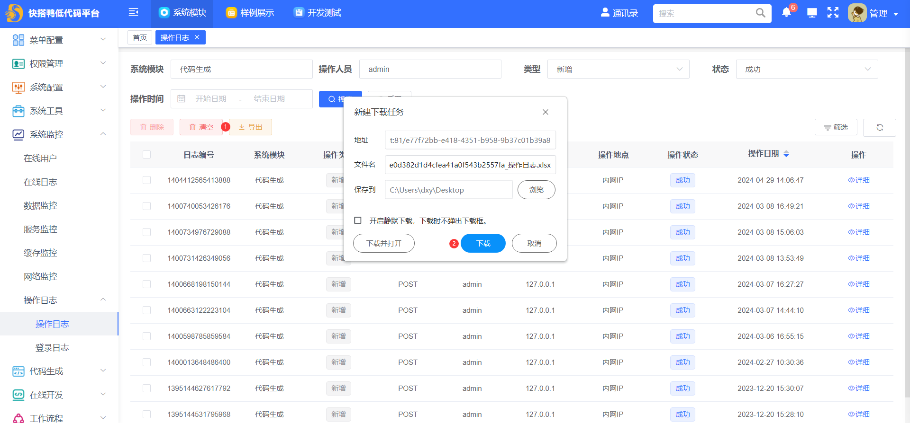Switch to 系统模块 top tab
Viewport: 910px width, 423px height.
click(182, 13)
